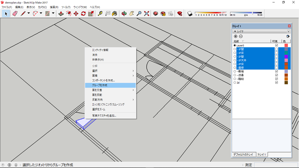
Task: Open the ファイル(F) menu
Action: pos(7,7)
